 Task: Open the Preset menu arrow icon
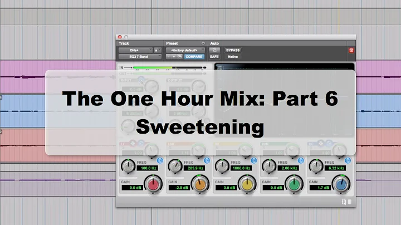(x=203, y=43)
